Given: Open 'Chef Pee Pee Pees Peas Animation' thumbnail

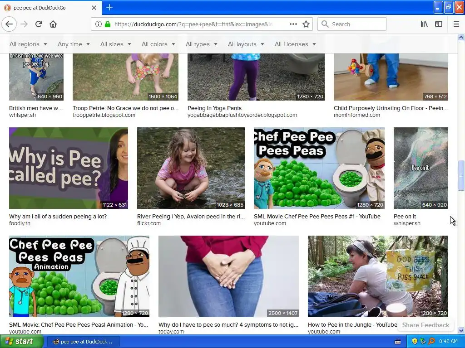Looking at the screenshot, I should 79,276.
